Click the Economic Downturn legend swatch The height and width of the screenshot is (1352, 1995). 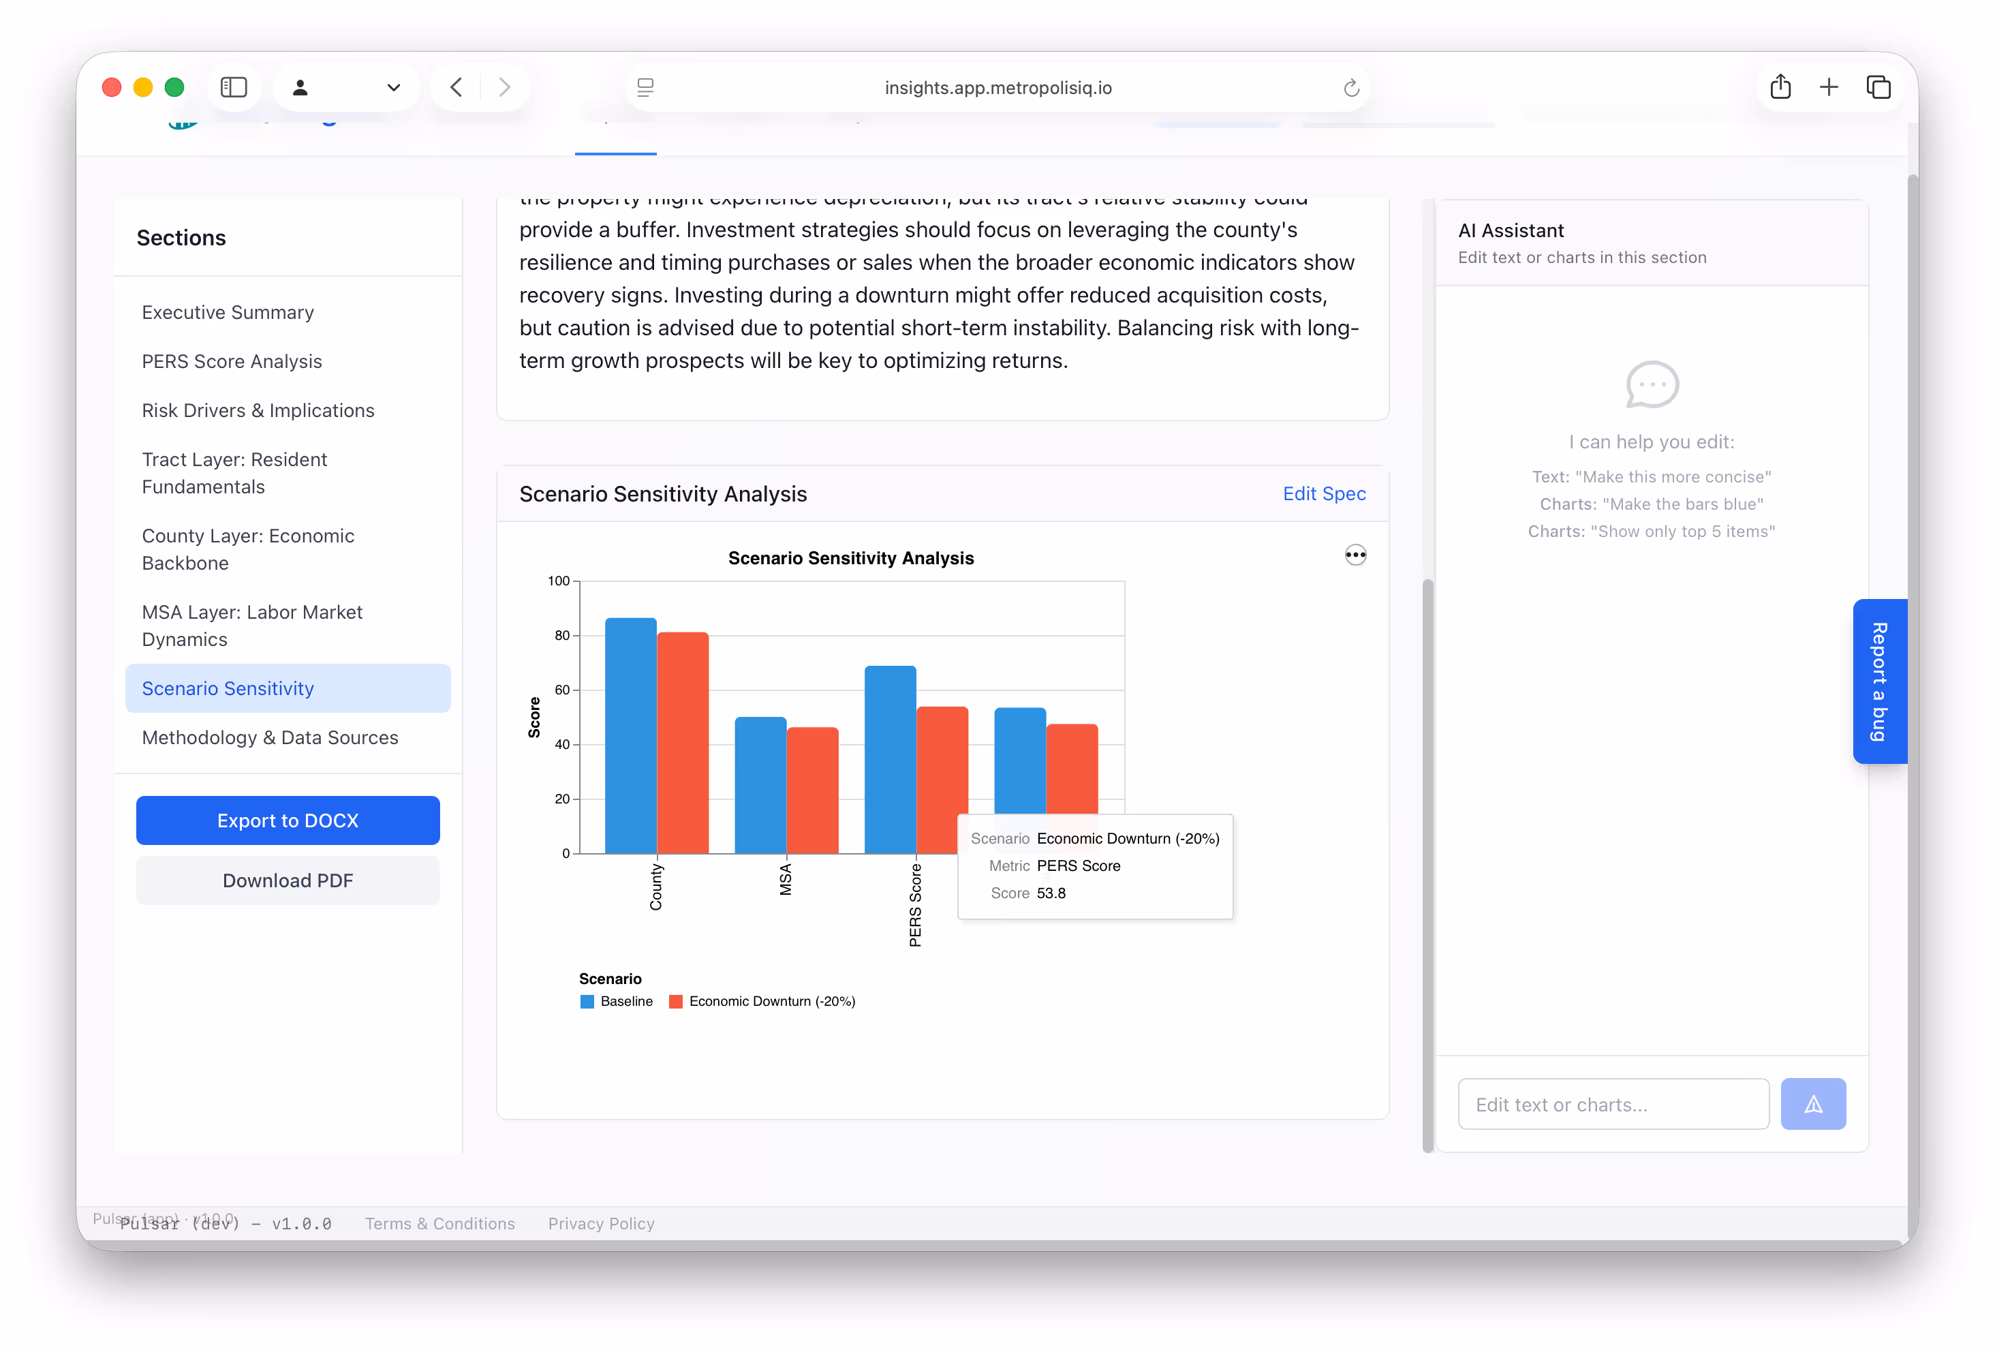tap(676, 1002)
